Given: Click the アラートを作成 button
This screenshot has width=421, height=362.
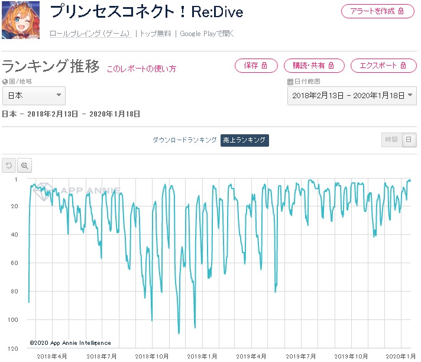Looking at the screenshot, I should [377, 11].
